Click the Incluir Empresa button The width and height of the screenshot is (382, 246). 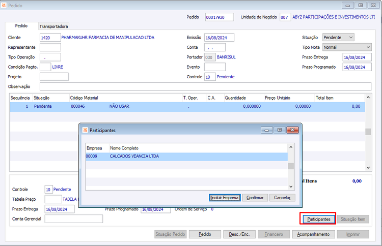tap(225, 198)
